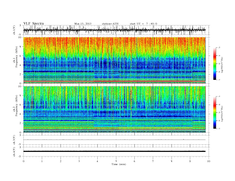Click the "ch.4(V)" axis label

click(x=14, y=152)
